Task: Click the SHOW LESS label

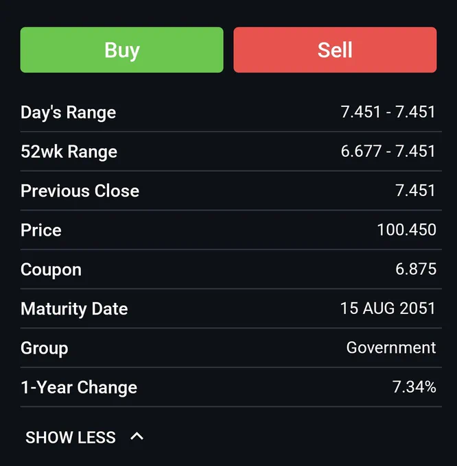Action: click(71, 437)
